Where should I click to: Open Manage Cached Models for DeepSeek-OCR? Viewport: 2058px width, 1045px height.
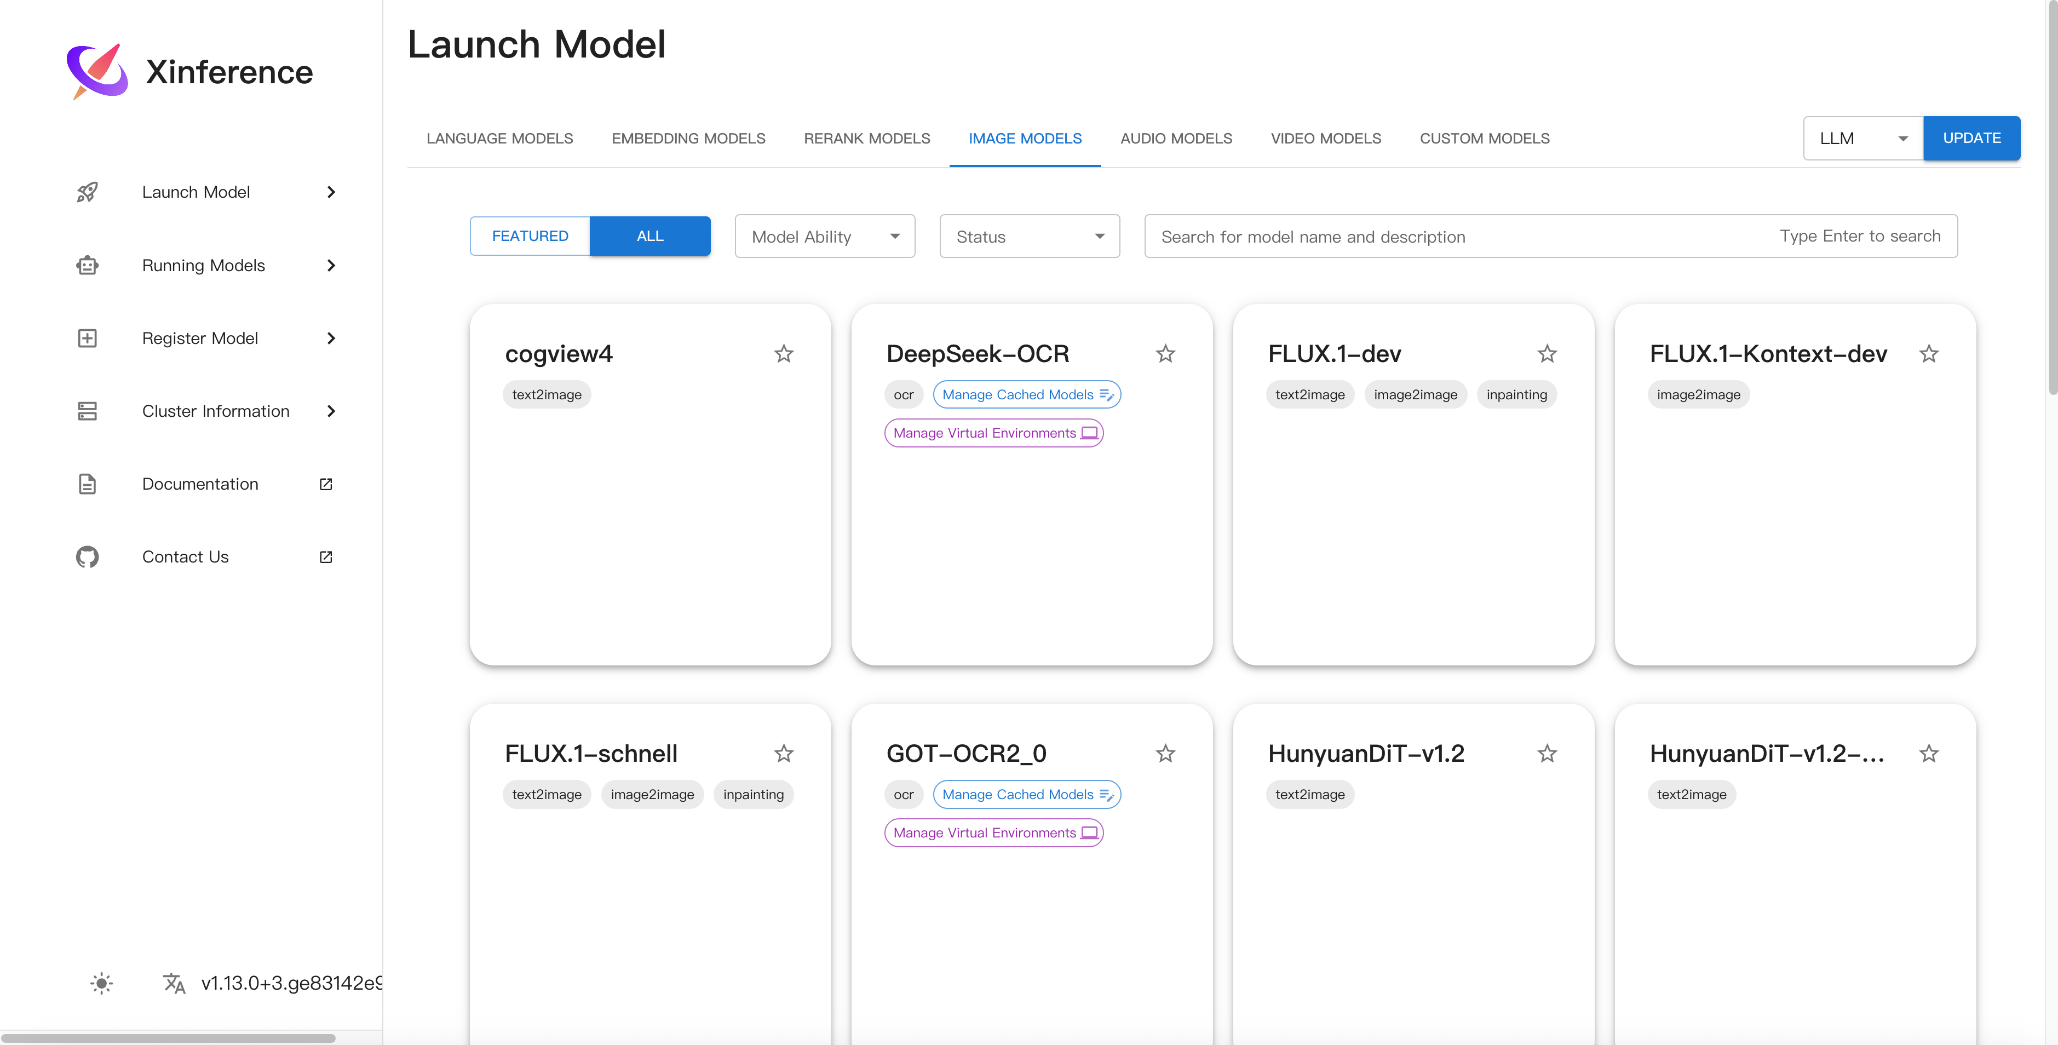point(1027,395)
